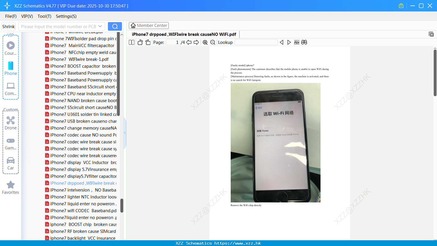437x246 pixels.
Task: Click the binoculars search icon
Action: point(304,42)
